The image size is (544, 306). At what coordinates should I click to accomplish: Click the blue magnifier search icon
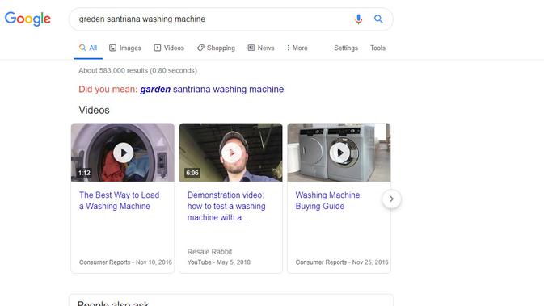click(378, 19)
